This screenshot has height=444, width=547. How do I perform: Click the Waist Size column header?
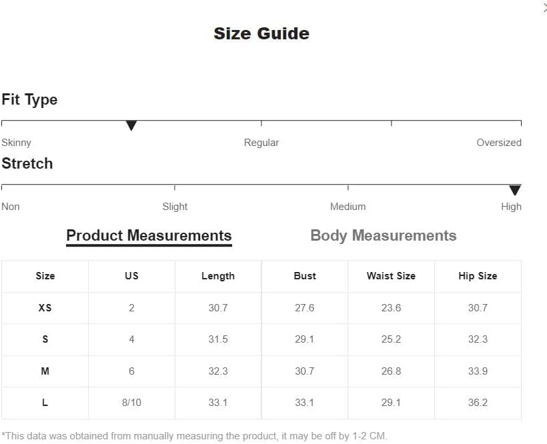(x=391, y=276)
